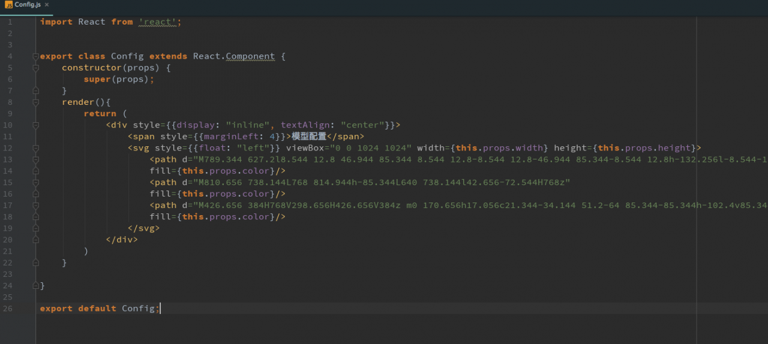
Task: Click line number 26 in the gutter
Action: coord(8,308)
